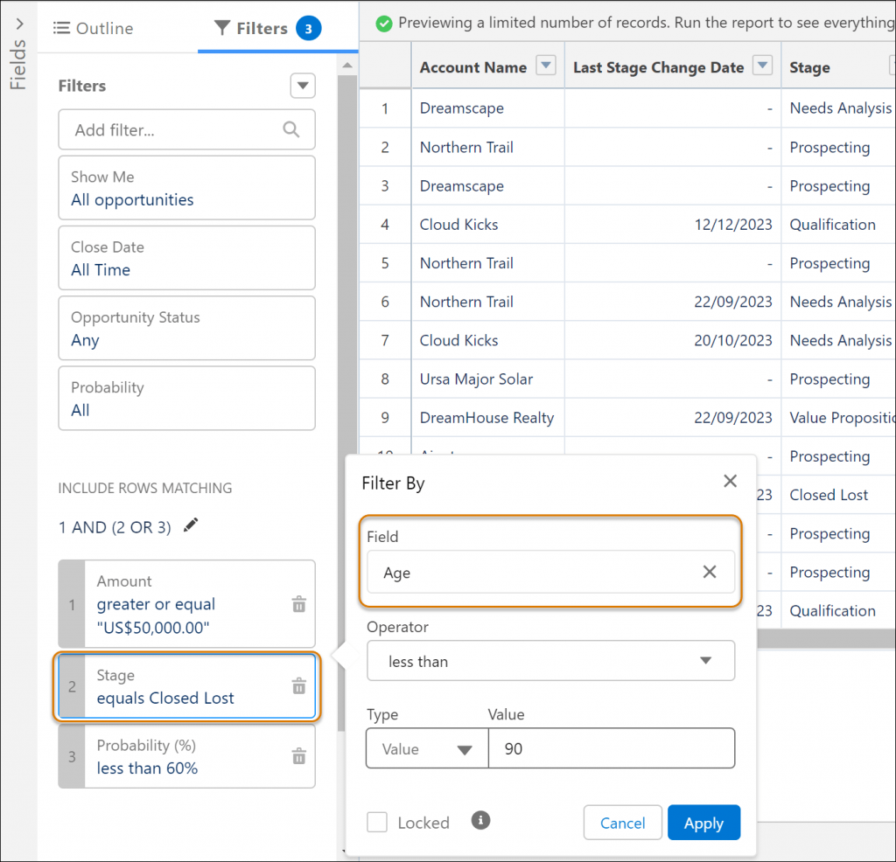
Task: Delete the Amount filter using the trash icon
Action: pos(298,604)
